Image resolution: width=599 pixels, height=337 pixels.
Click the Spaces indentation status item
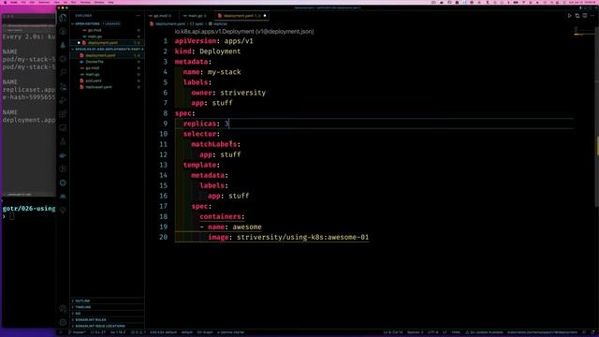pos(416,332)
